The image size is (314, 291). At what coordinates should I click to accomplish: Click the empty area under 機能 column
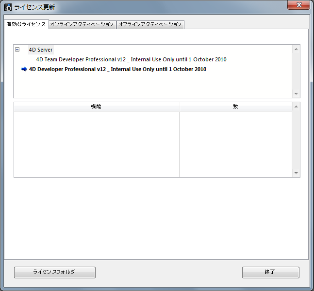click(x=97, y=144)
